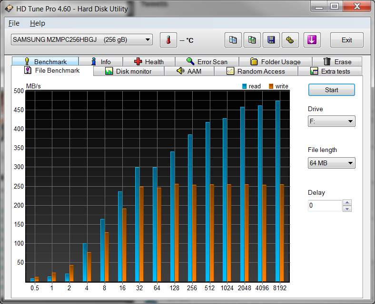Open the Help menu
This screenshot has height=304, width=375.
[x=37, y=23]
